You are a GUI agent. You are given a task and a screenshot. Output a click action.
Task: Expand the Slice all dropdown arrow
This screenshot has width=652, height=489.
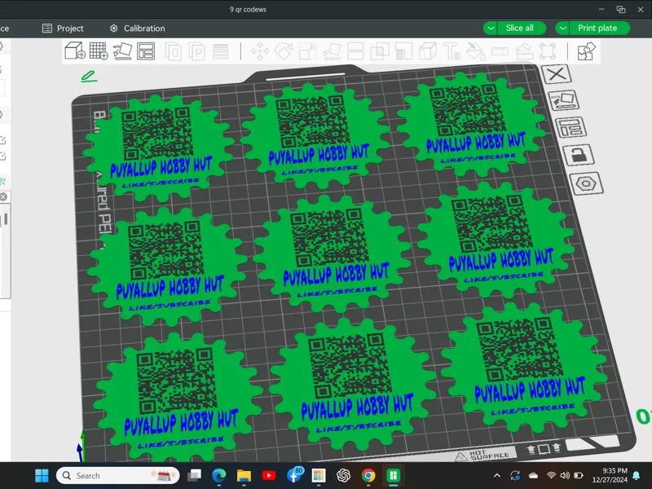click(x=491, y=29)
